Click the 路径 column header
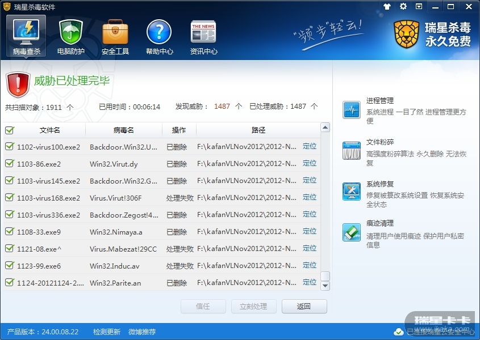This screenshot has height=340, width=480. click(258, 130)
